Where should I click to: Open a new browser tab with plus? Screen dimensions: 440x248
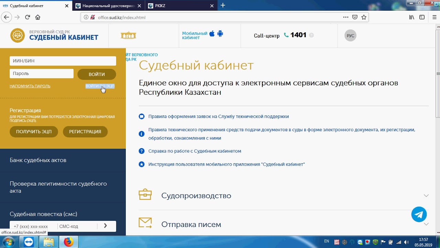223,6
